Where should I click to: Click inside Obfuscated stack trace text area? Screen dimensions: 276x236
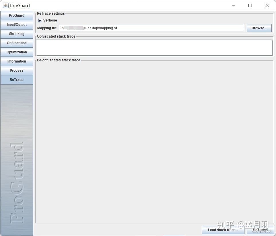(154, 48)
